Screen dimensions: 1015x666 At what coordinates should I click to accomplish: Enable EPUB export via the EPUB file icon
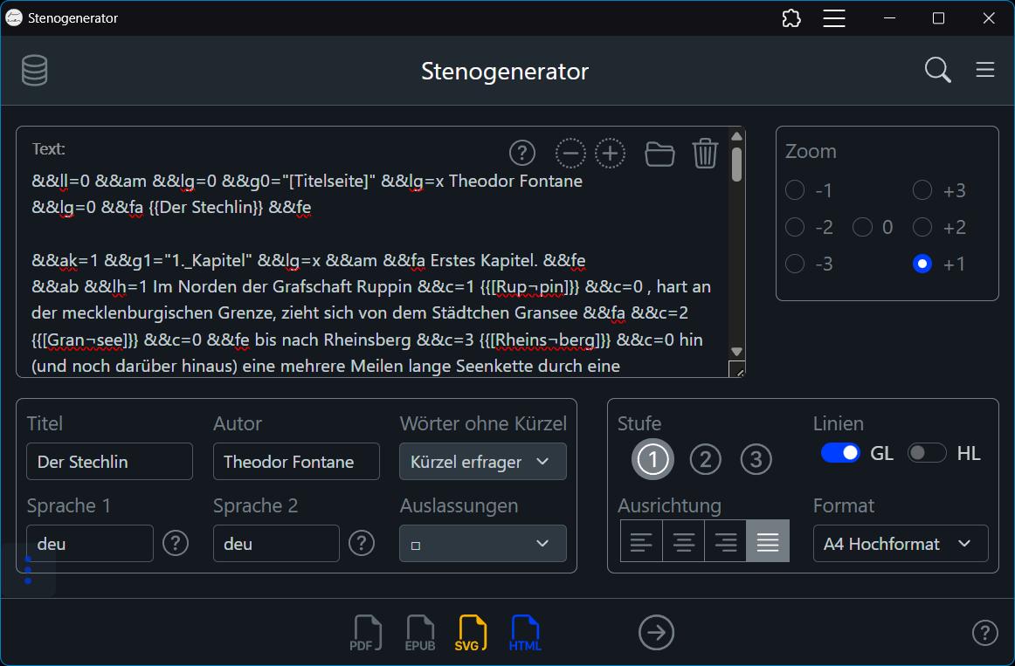point(419,632)
